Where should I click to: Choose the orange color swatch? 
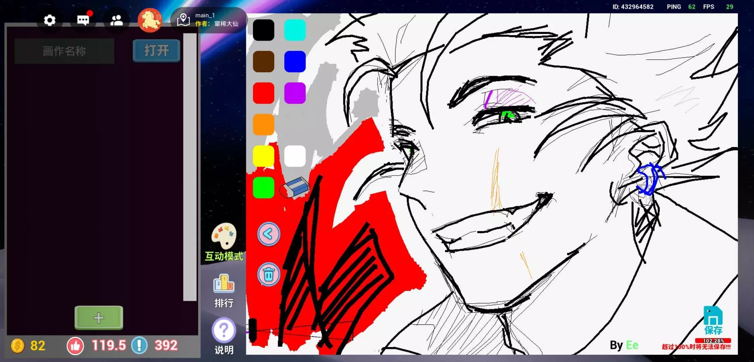[263, 125]
